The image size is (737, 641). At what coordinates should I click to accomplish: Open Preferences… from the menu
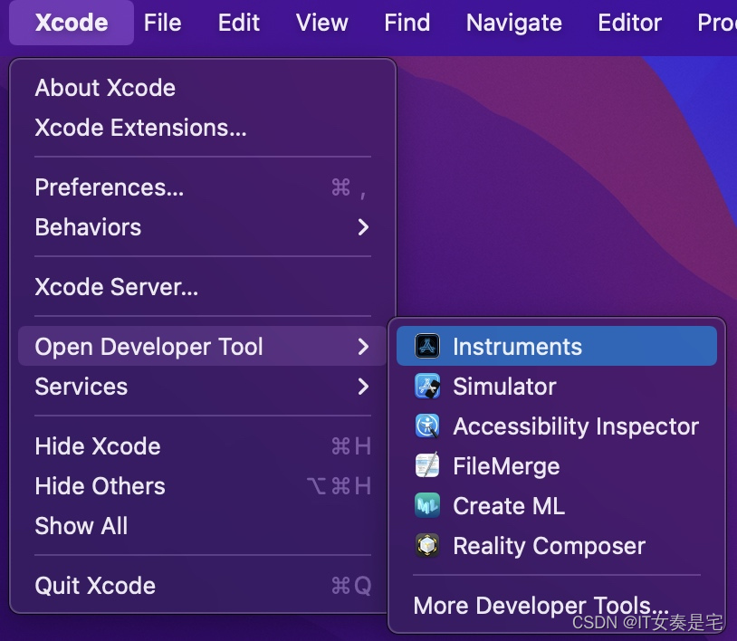[x=203, y=187]
